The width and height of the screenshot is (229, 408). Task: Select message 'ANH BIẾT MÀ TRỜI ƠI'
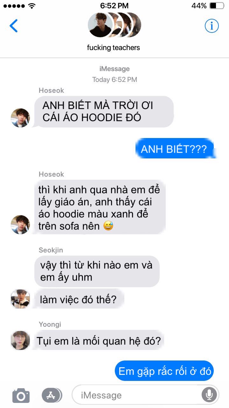(x=104, y=112)
